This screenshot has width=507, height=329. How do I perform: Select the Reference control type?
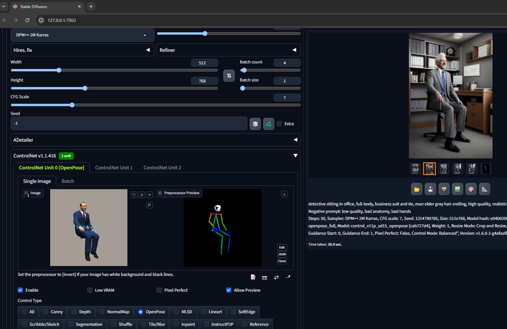[x=255, y=324]
